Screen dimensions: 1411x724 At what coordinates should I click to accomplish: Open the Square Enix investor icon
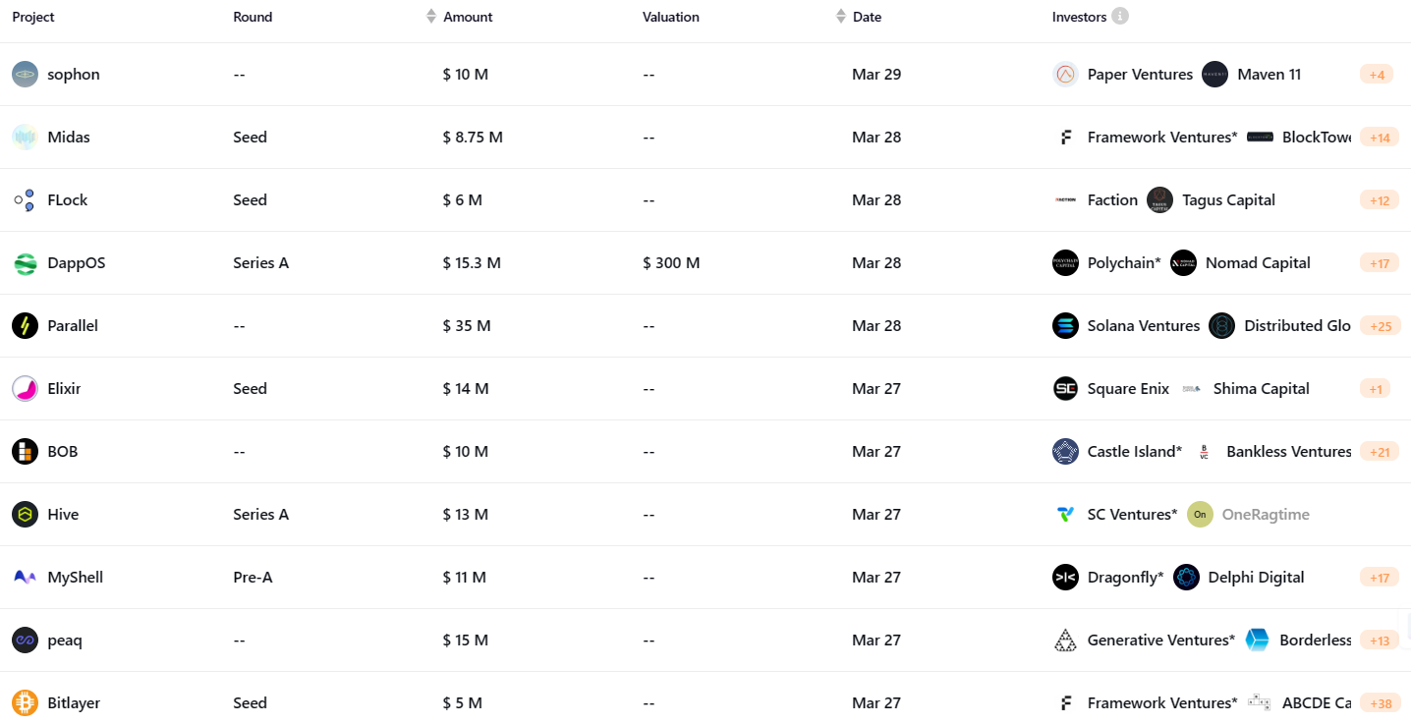click(x=1065, y=389)
